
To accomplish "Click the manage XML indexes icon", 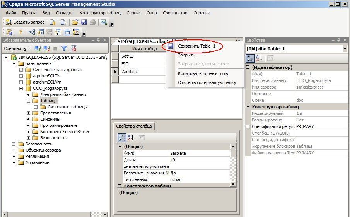I will pos(58,32).
